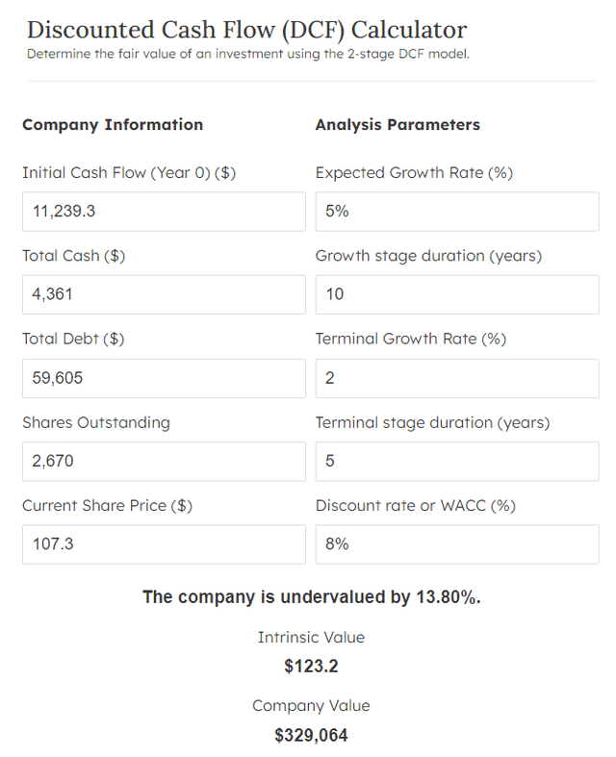616x757 pixels.
Task: Click the Analysis Parameters heading
Action: pos(398,125)
